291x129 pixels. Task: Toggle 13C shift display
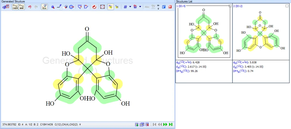[x=111, y=7]
